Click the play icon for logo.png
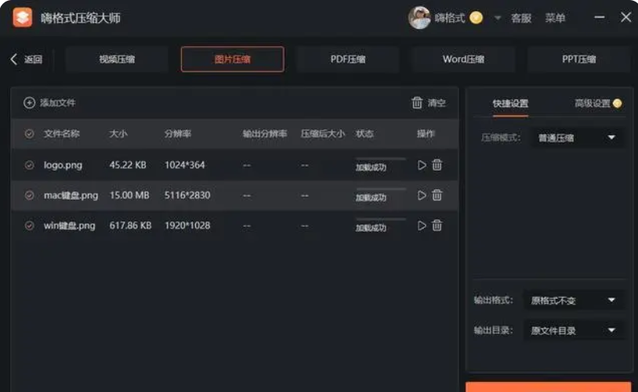 (422, 165)
